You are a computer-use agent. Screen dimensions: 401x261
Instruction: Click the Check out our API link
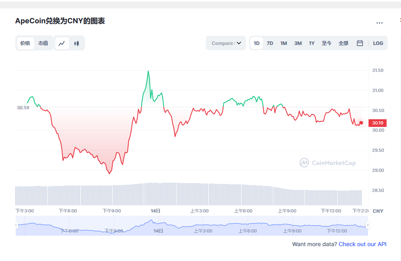363,245
